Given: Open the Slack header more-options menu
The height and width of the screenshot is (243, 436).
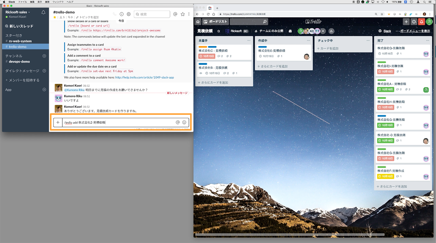Looking at the screenshot, I should pyautogui.click(x=189, y=14).
